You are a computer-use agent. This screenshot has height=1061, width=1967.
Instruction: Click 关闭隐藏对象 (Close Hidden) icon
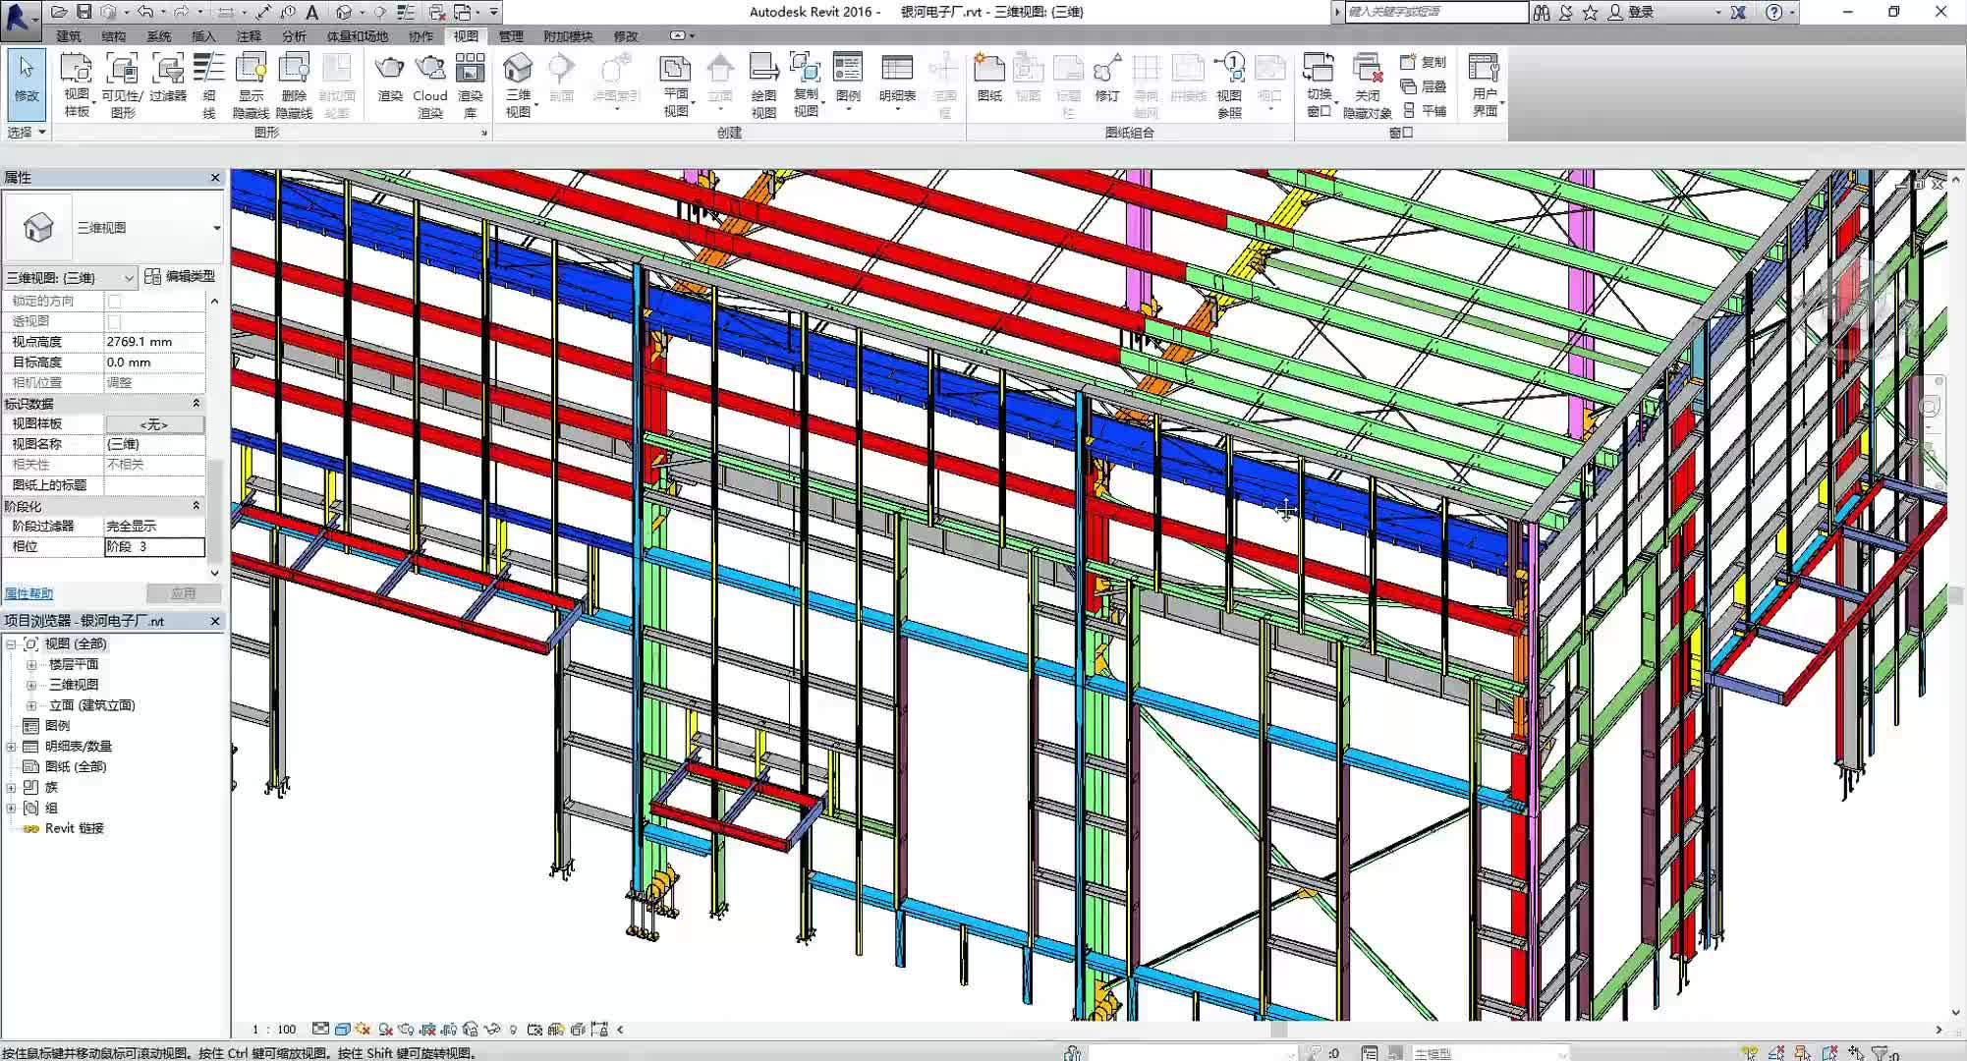pyautogui.click(x=1367, y=69)
